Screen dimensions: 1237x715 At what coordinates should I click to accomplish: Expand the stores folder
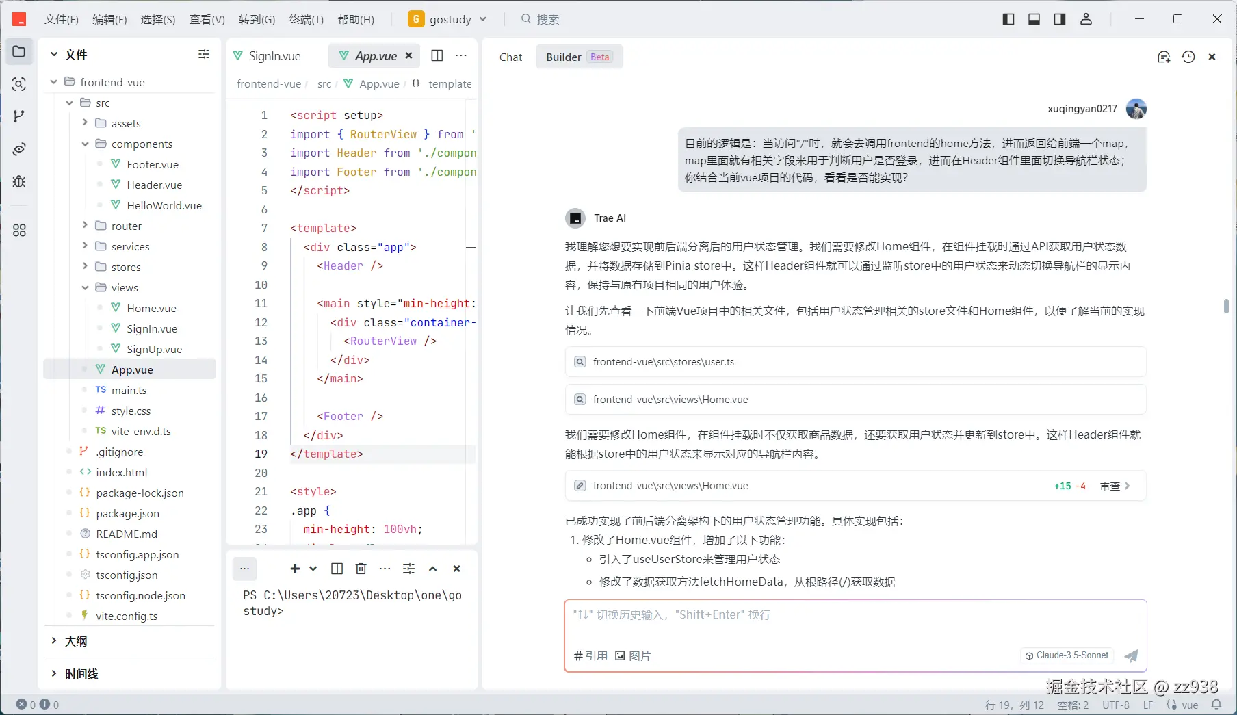(85, 267)
